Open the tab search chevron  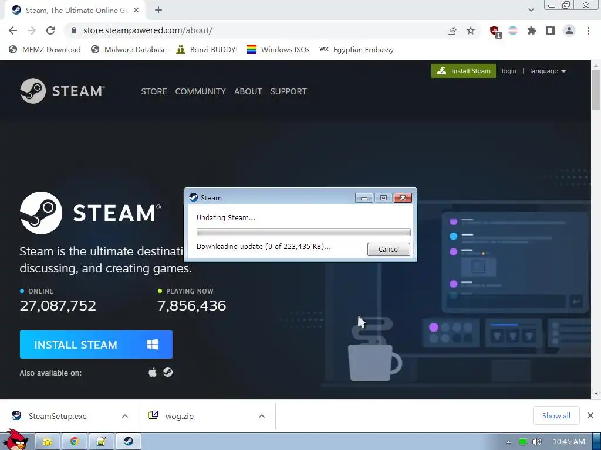click(531, 11)
